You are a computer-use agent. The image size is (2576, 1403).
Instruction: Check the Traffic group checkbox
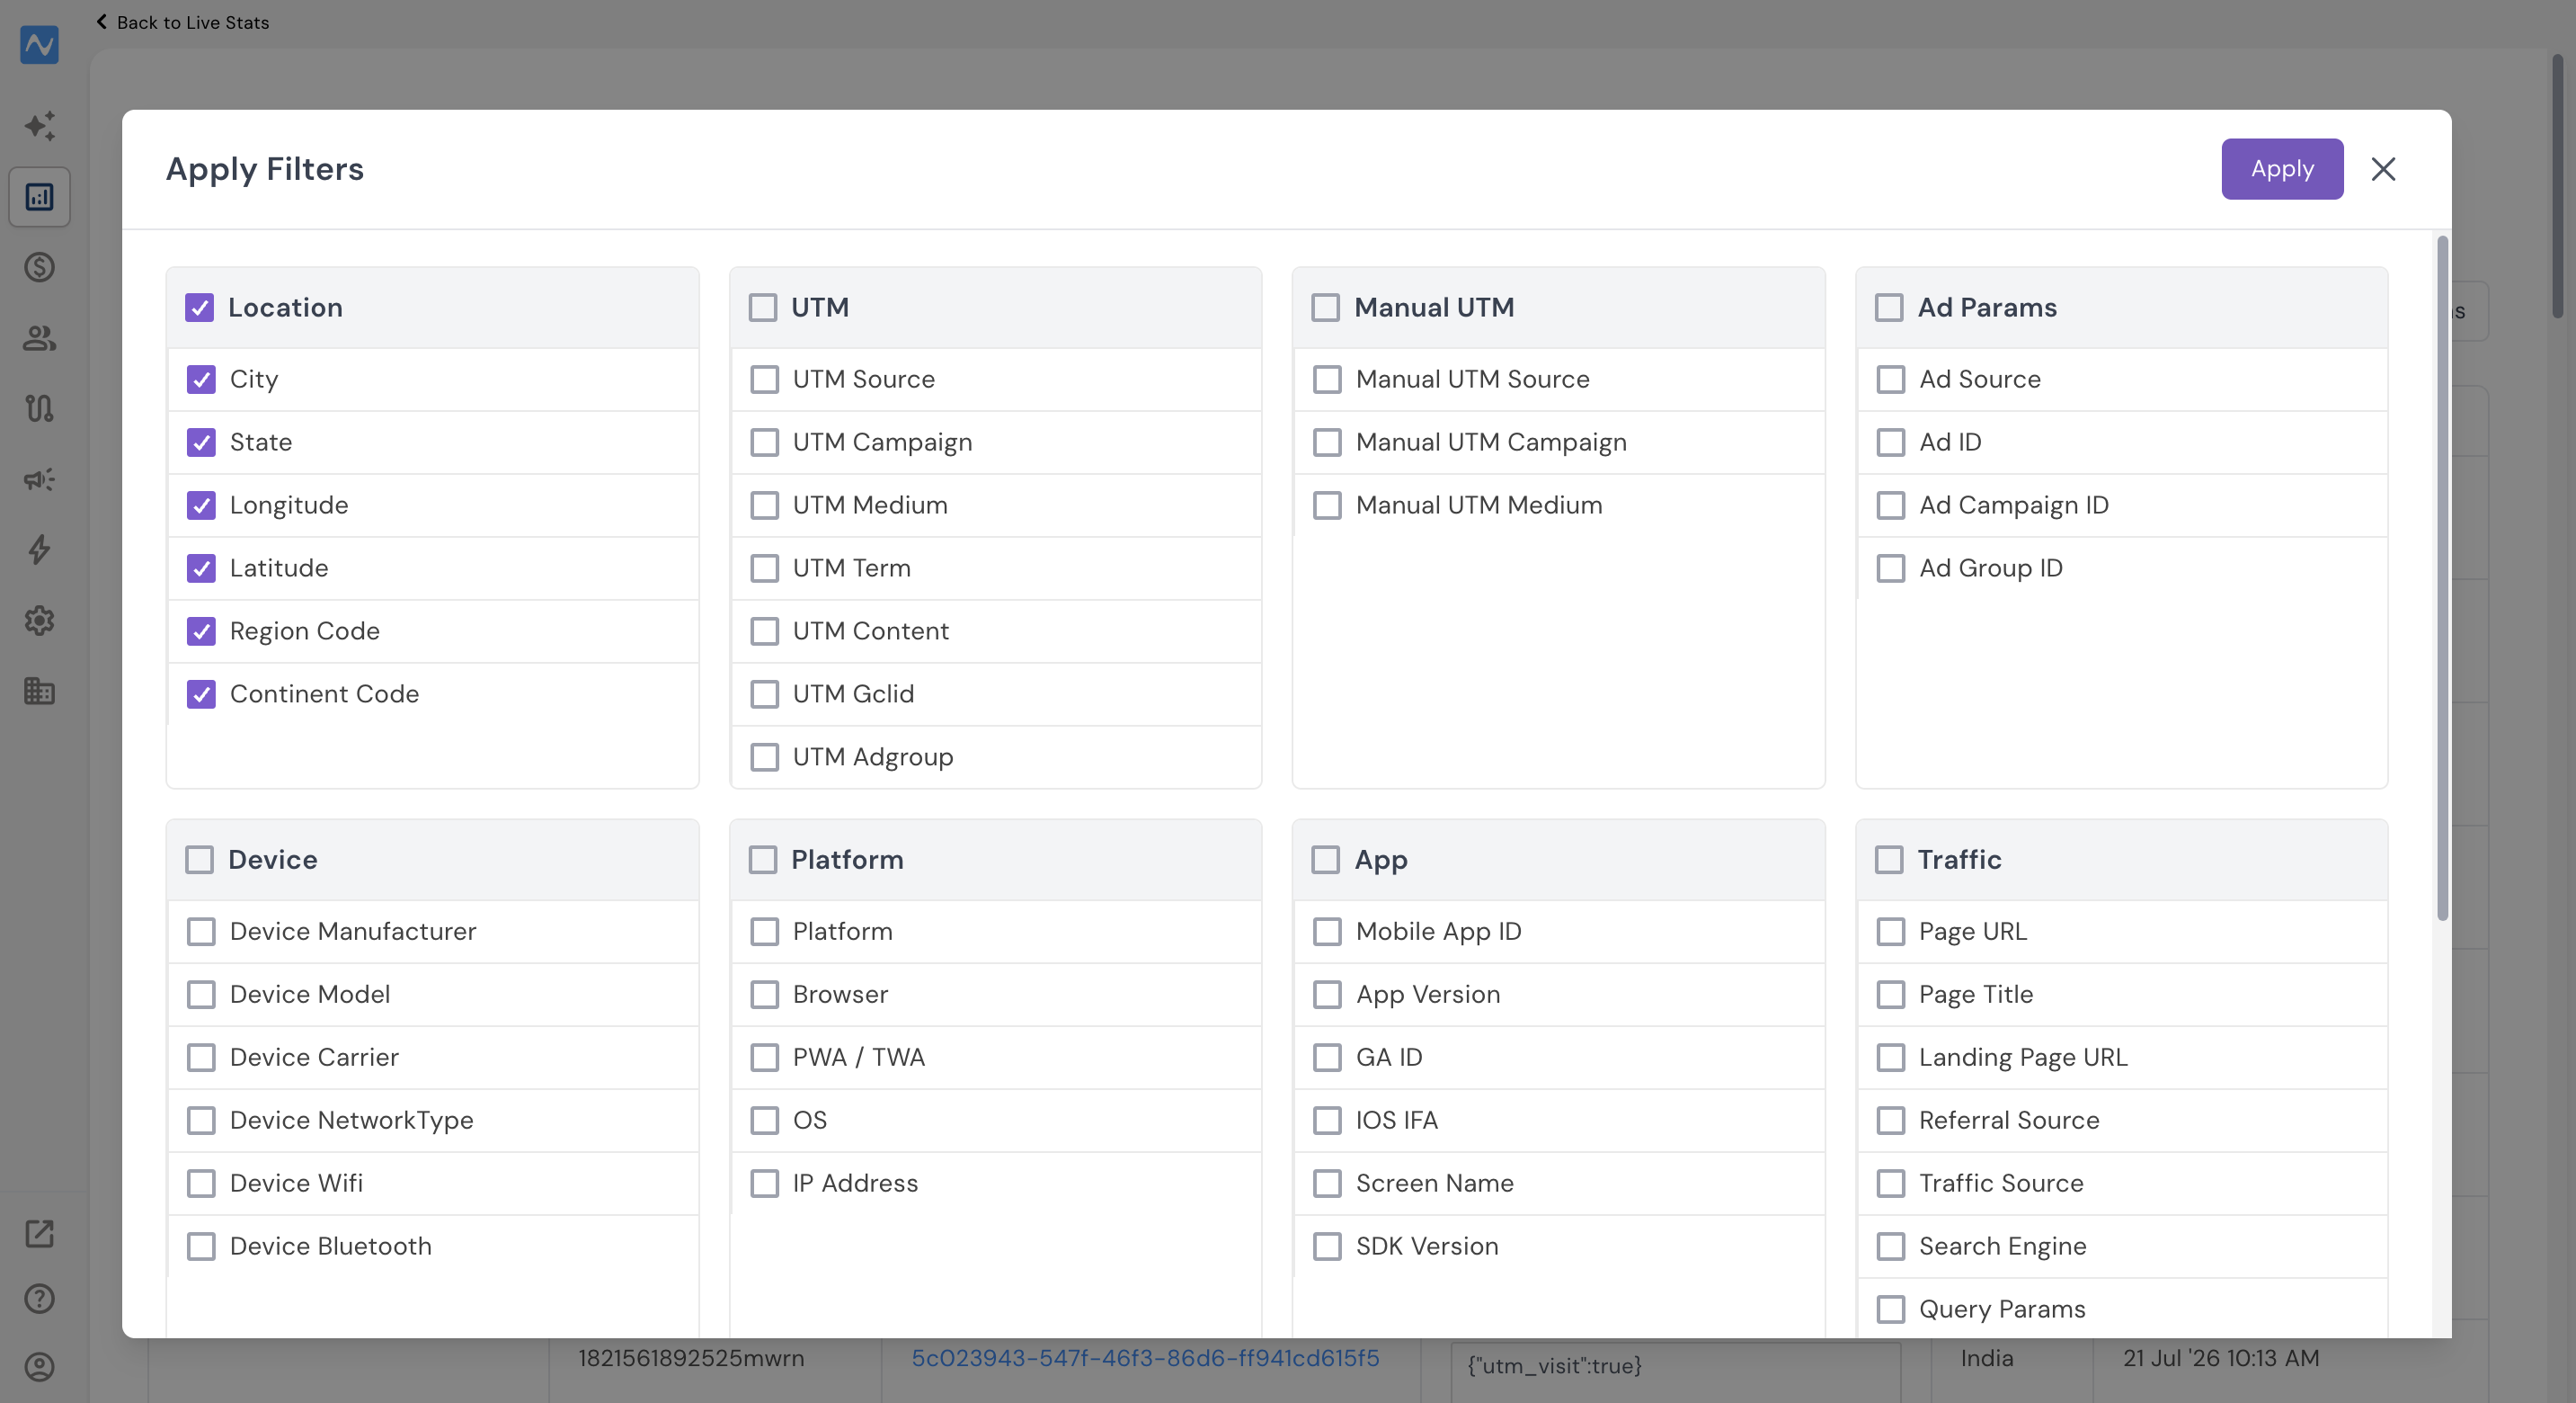point(1889,860)
